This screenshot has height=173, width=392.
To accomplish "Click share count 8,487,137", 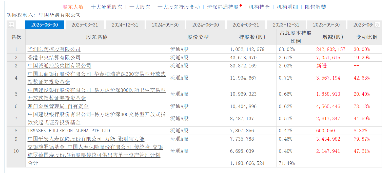I will [242, 118].
